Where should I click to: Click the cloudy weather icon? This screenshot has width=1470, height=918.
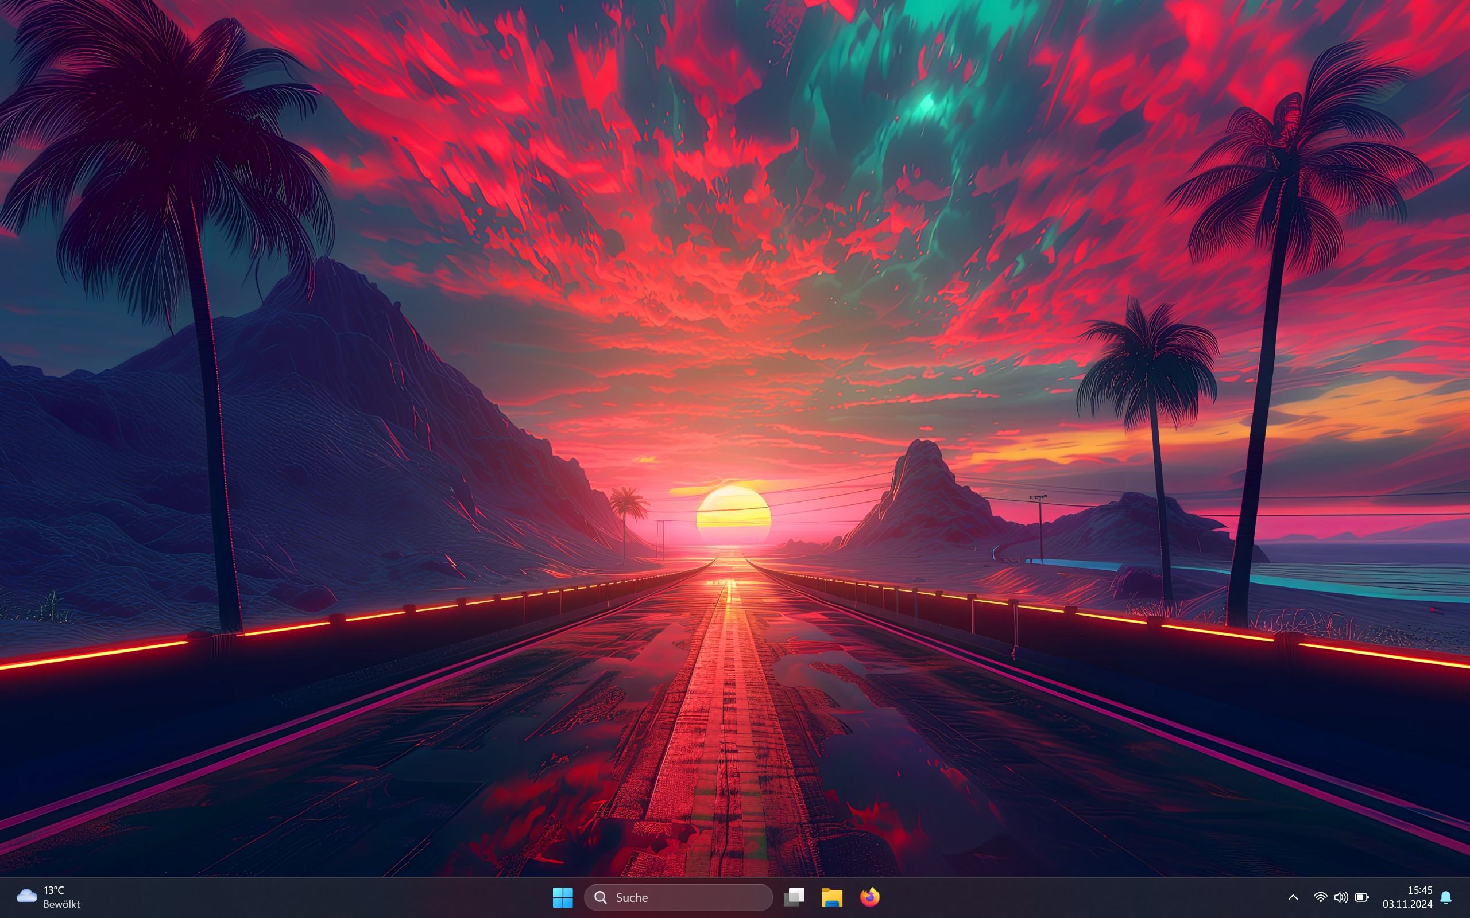(x=26, y=896)
